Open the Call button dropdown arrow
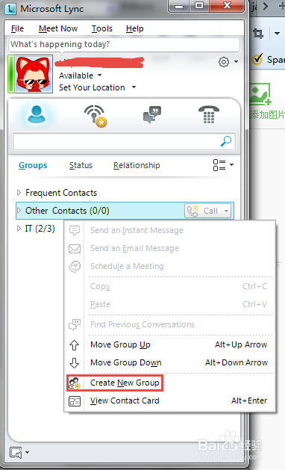The height and width of the screenshot is (470, 285). (x=226, y=211)
